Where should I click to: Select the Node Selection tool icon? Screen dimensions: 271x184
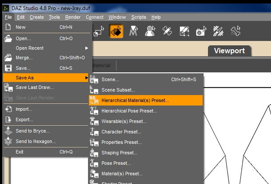pyautogui.click(x=99, y=31)
